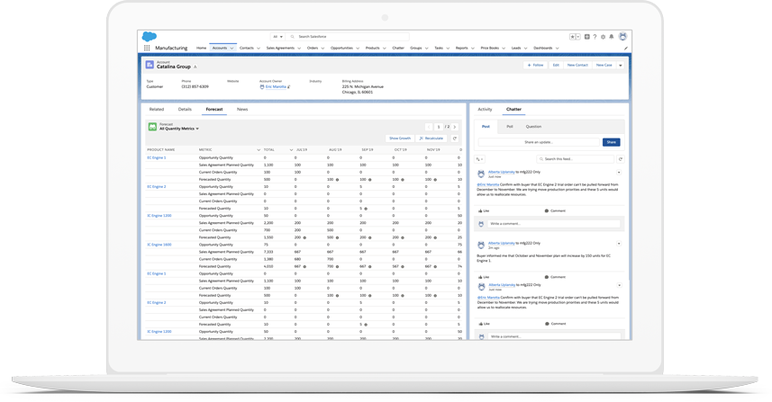Click the change owner icon next to Eric Marotta
Viewport: 772px width, 402px height.
click(x=288, y=87)
